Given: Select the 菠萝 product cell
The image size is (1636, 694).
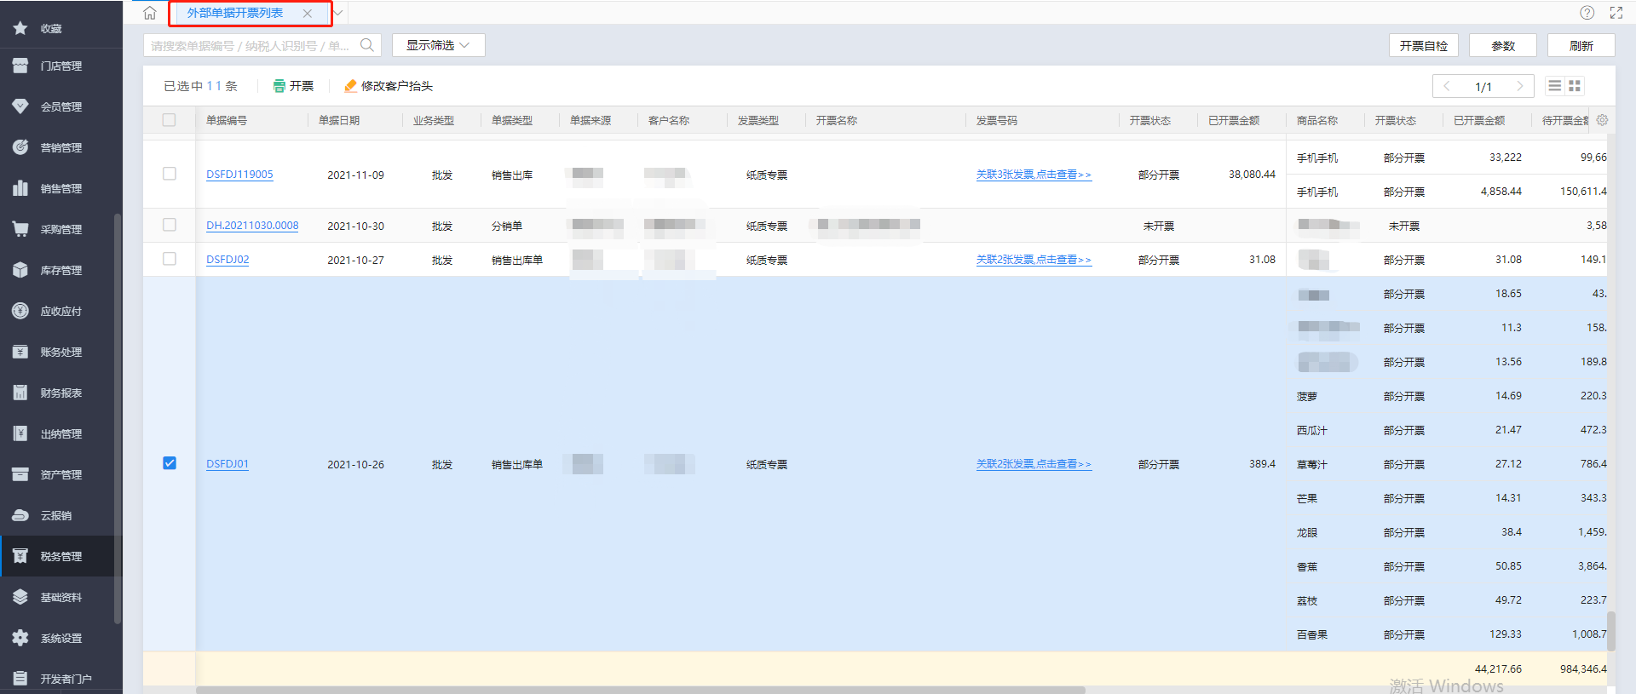Looking at the screenshot, I should [1307, 397].
